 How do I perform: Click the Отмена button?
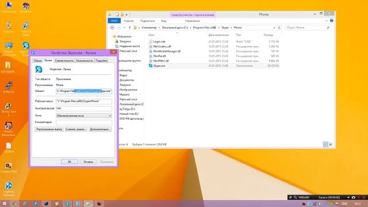88,162
